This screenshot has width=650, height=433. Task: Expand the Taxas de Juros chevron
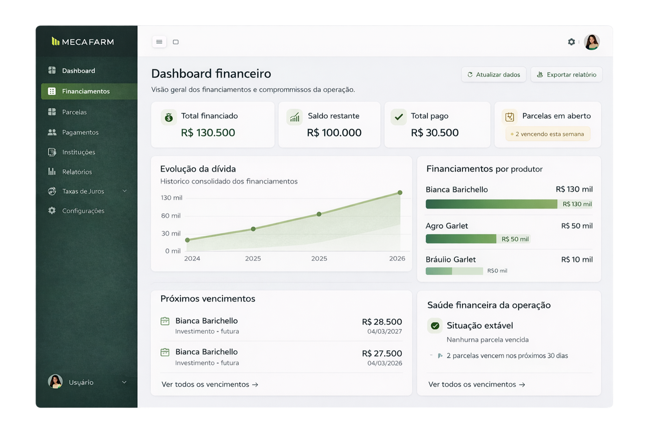click(x=124, y=191)
